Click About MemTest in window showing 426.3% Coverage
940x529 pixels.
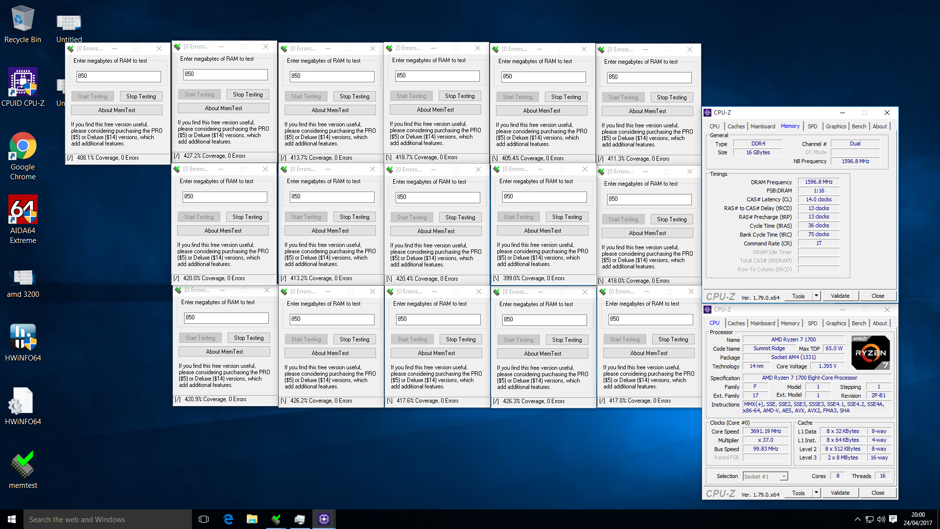point(542,354)
